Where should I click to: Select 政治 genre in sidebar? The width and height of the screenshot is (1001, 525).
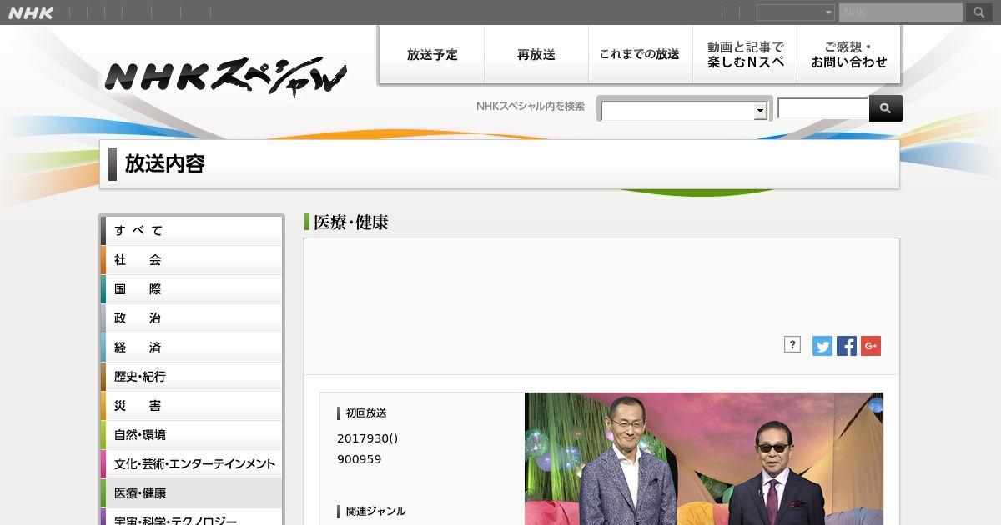[x=192, y=318]
